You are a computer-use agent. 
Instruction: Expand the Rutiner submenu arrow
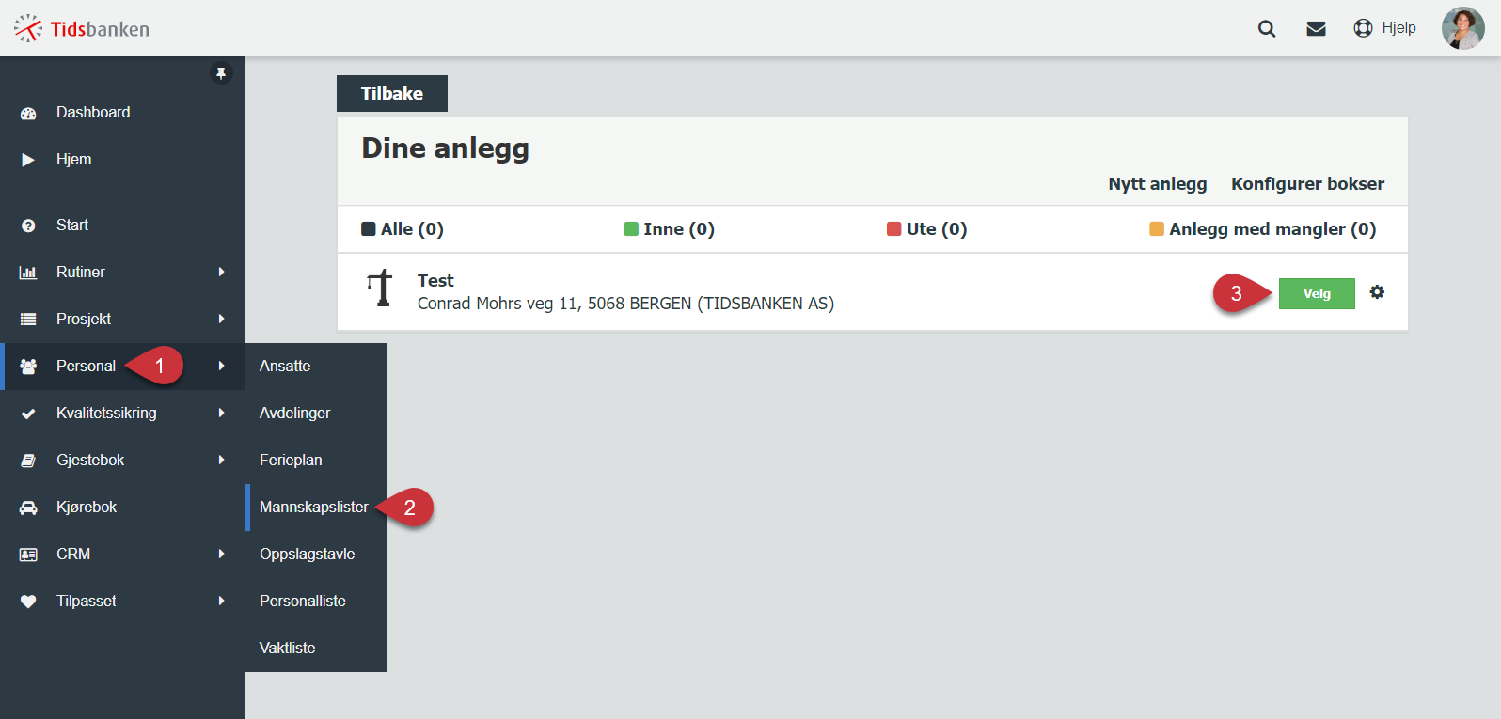pos(221,273)
